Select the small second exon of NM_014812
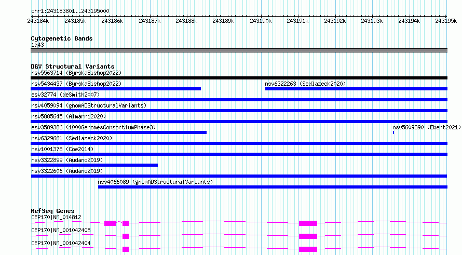 tap(126, 223)
